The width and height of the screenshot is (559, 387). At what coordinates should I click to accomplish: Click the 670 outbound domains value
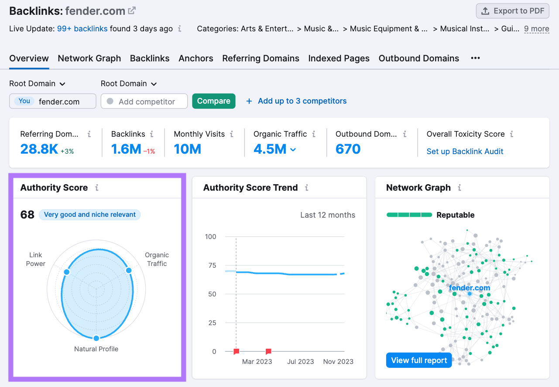(x=348, y=149)
